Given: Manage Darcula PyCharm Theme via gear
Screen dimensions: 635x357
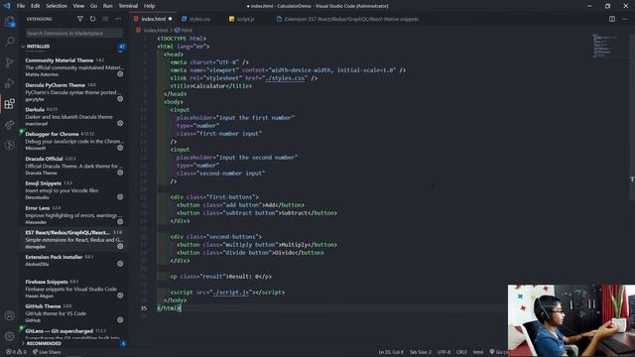Looking at the screenshot, I should click(120, 99).
